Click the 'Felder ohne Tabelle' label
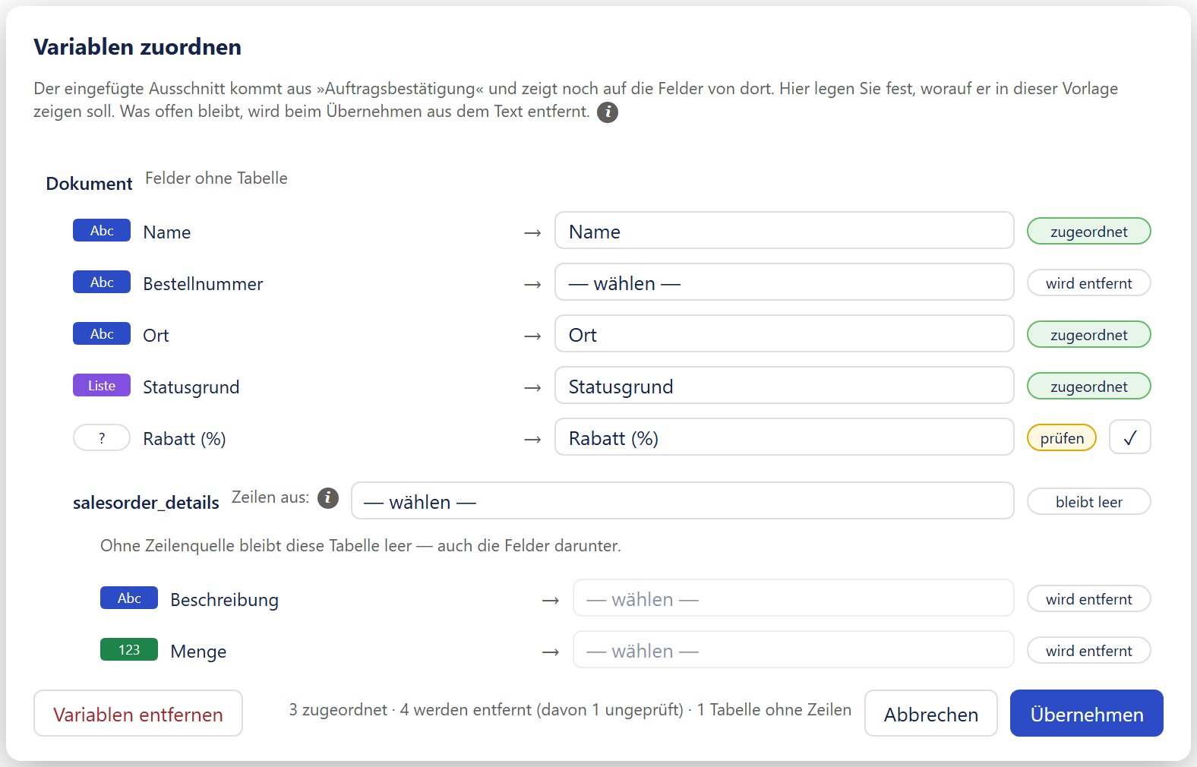Image resolution: width=1197 pixels, height=767 pixels. [216, 178]
